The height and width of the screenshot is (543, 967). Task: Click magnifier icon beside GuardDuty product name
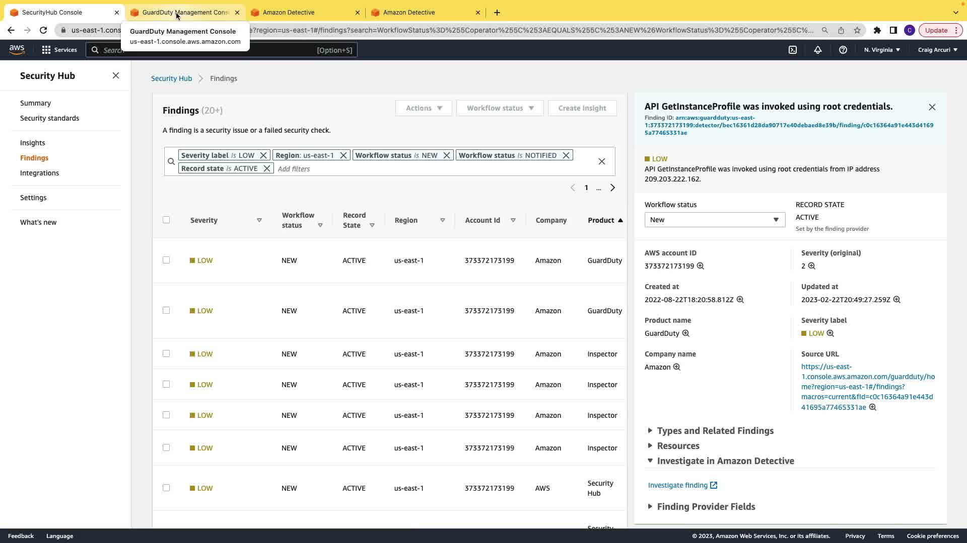tap(685, 333)
